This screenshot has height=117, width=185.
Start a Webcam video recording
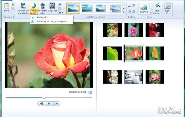42,9
